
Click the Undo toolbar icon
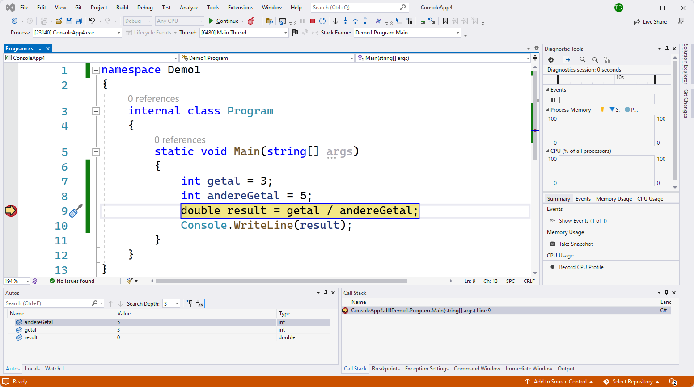(x=92, y=21)
